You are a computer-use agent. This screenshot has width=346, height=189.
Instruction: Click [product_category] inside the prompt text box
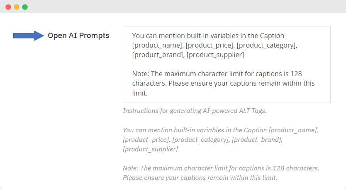click(267, 45)
